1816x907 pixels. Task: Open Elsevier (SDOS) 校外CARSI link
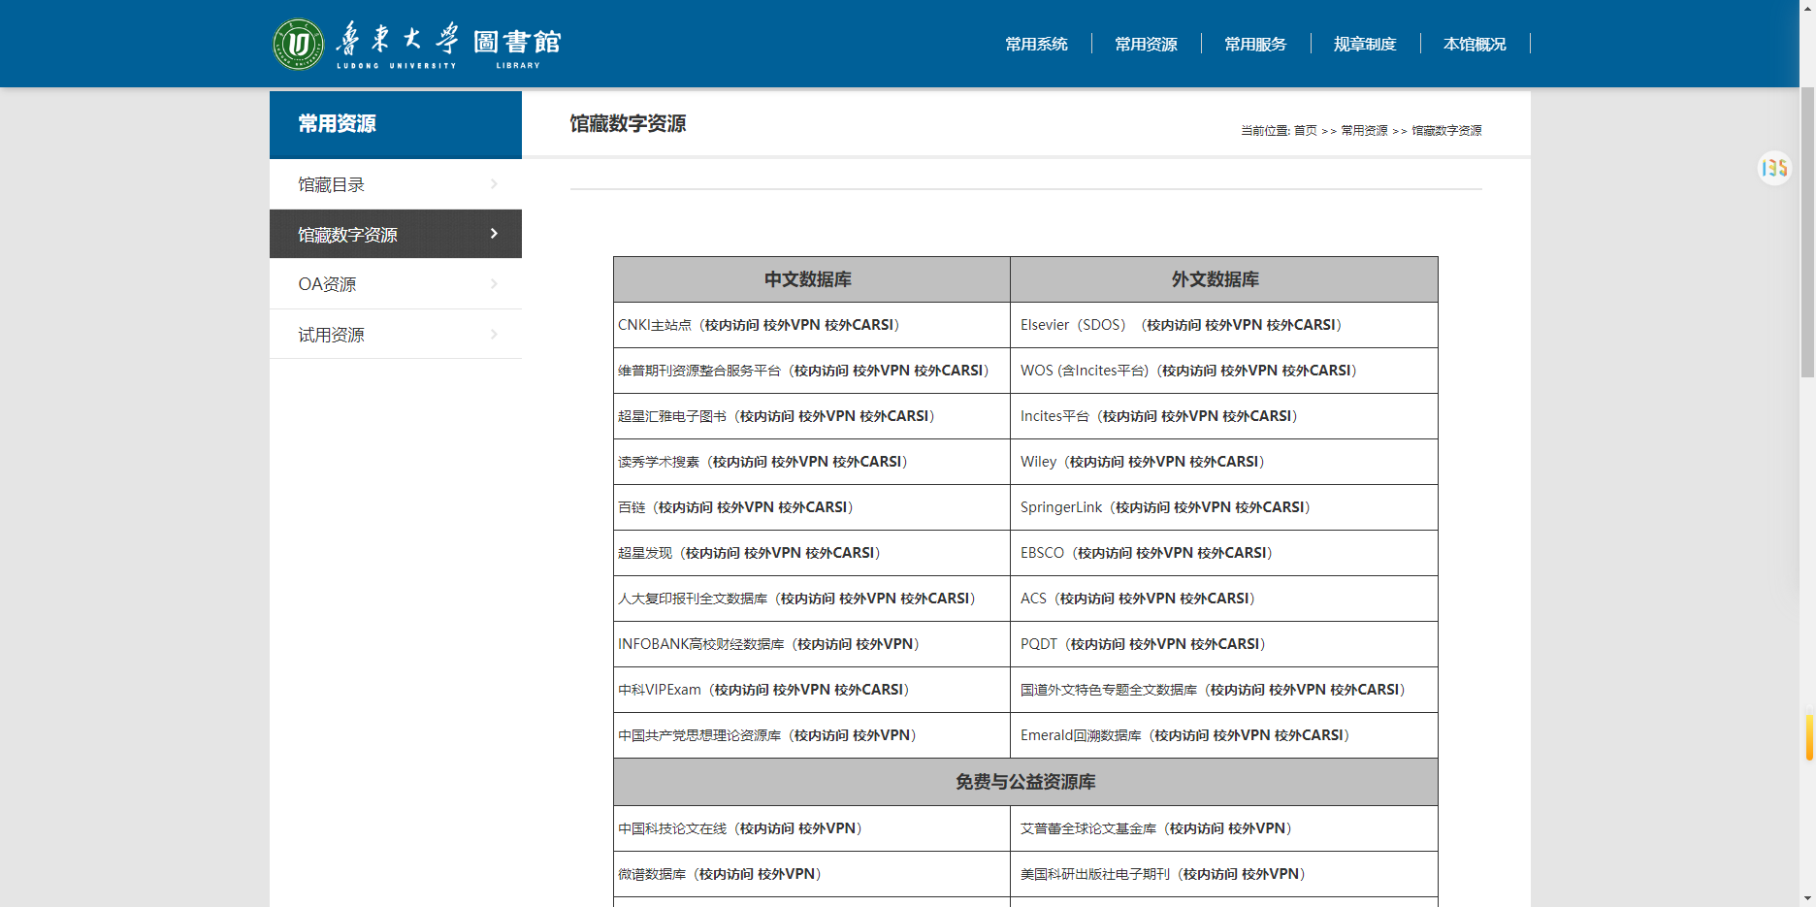[x=1301, y=325]
